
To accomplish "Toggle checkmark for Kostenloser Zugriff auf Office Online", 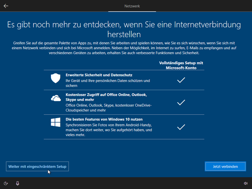I will [x=181, y=102].
